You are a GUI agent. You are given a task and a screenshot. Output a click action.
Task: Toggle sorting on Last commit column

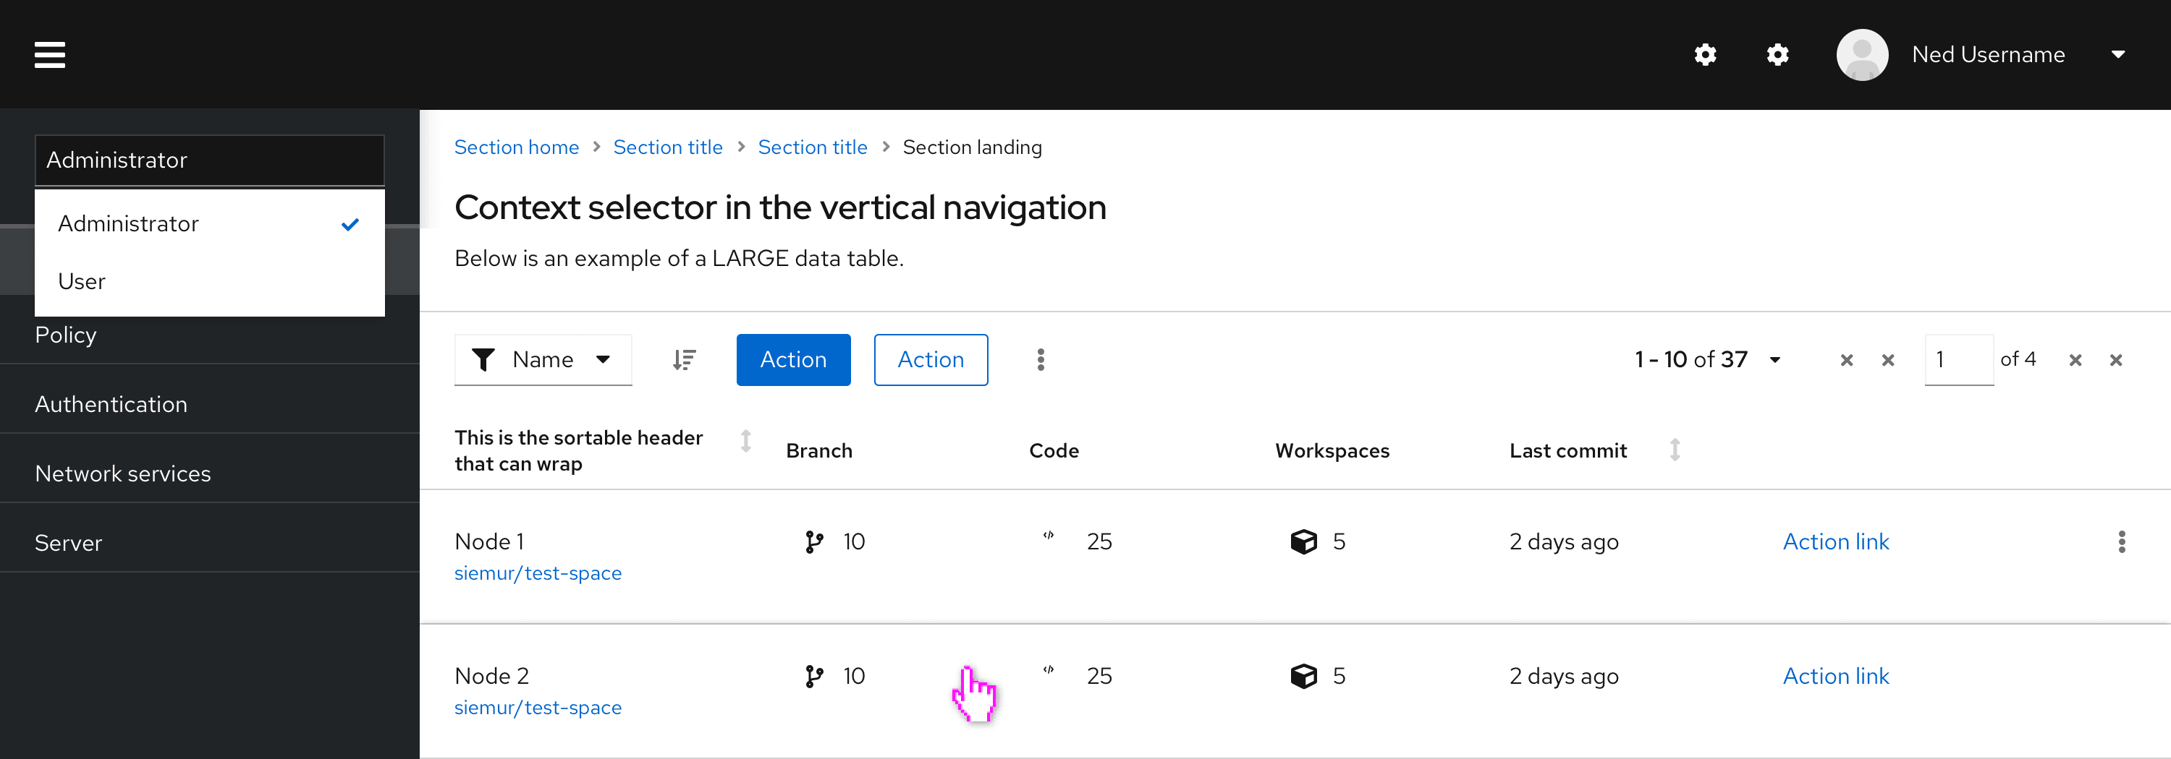(1675, 450)
